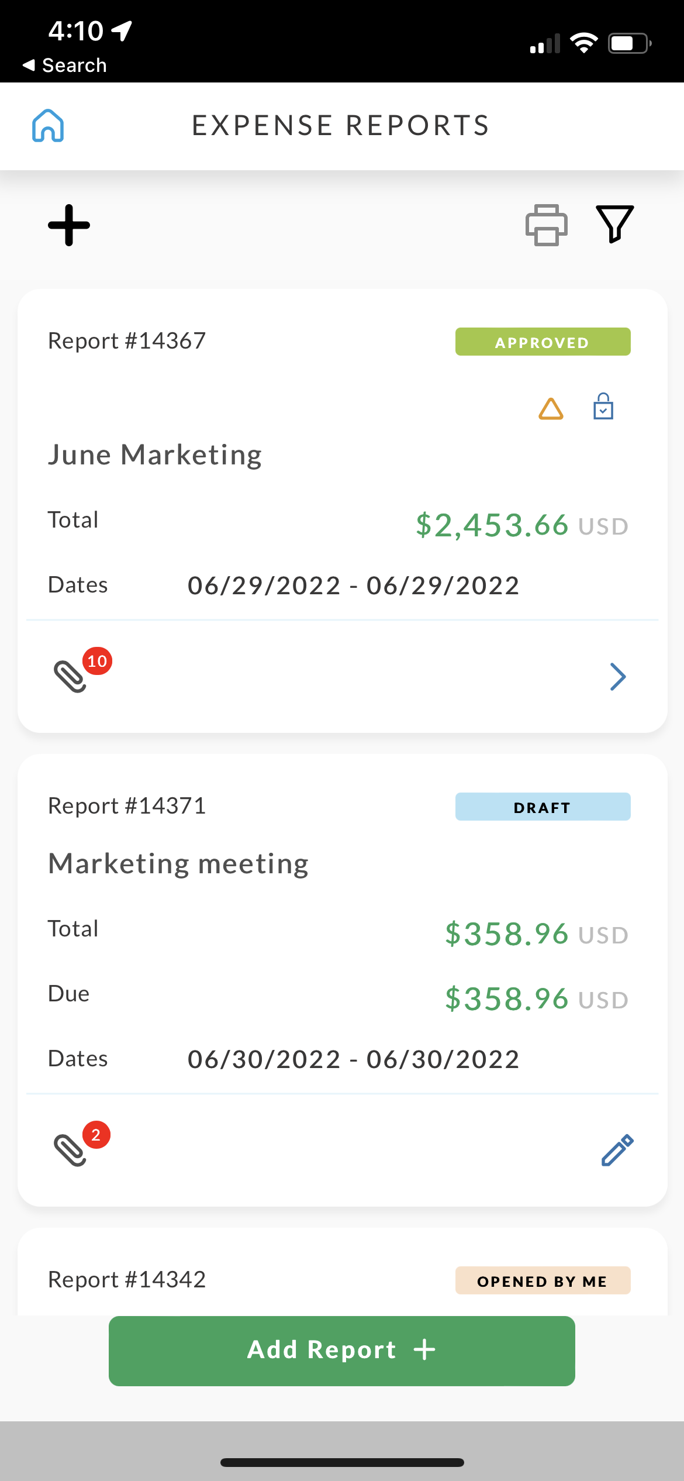Open the filter funnel icon
The height and width of the screenshot is (1481, 684).
614,224
